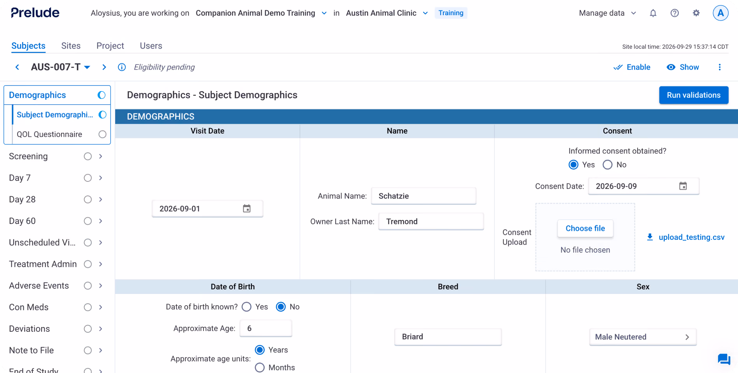This screenshot has width=738, height=373.
Task: Open Visit Date calendar picker
Action: pos(247,208)
